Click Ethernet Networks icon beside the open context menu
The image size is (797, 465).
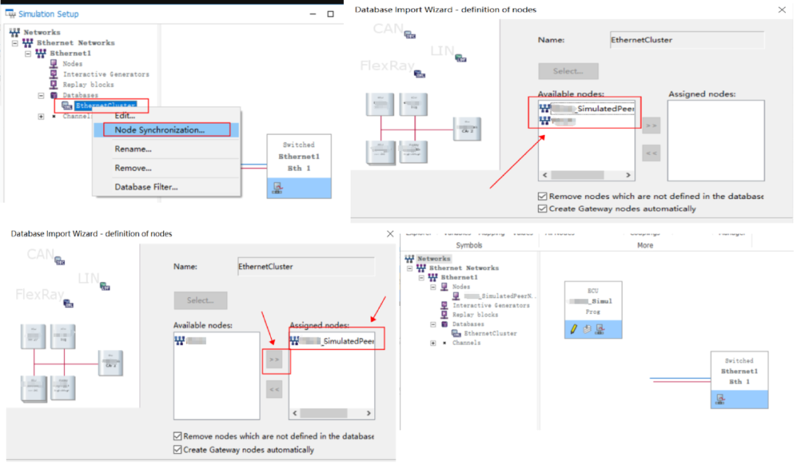[27, 43]
